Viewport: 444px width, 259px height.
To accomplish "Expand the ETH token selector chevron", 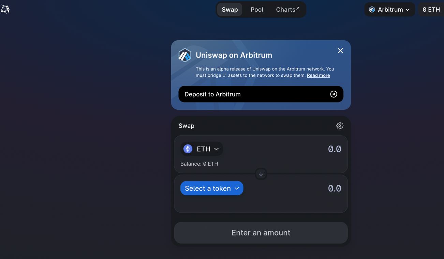I will click(x=217, y=149).
